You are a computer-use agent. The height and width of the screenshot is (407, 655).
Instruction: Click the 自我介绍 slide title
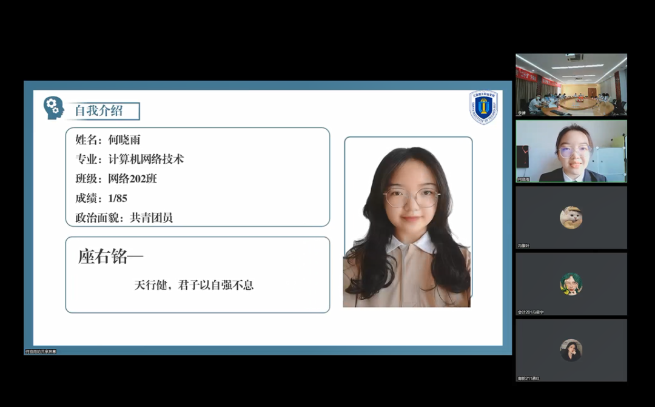point(99,111)
